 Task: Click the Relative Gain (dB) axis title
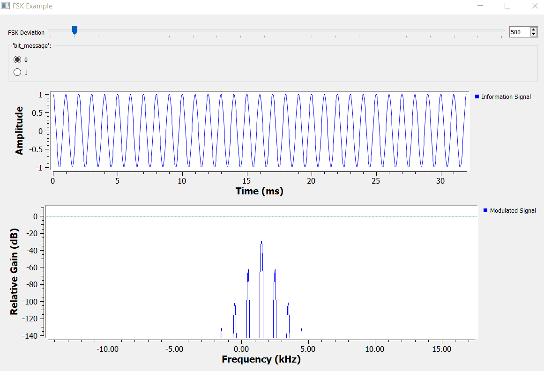click(14, 271)
